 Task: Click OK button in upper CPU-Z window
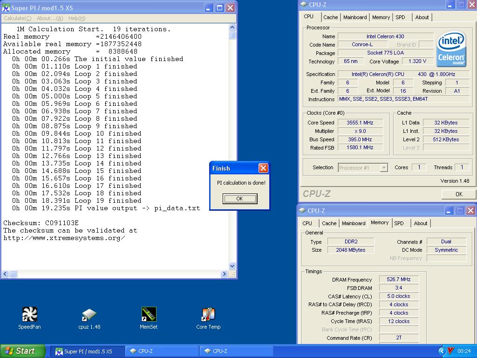[x=459, y=194]
